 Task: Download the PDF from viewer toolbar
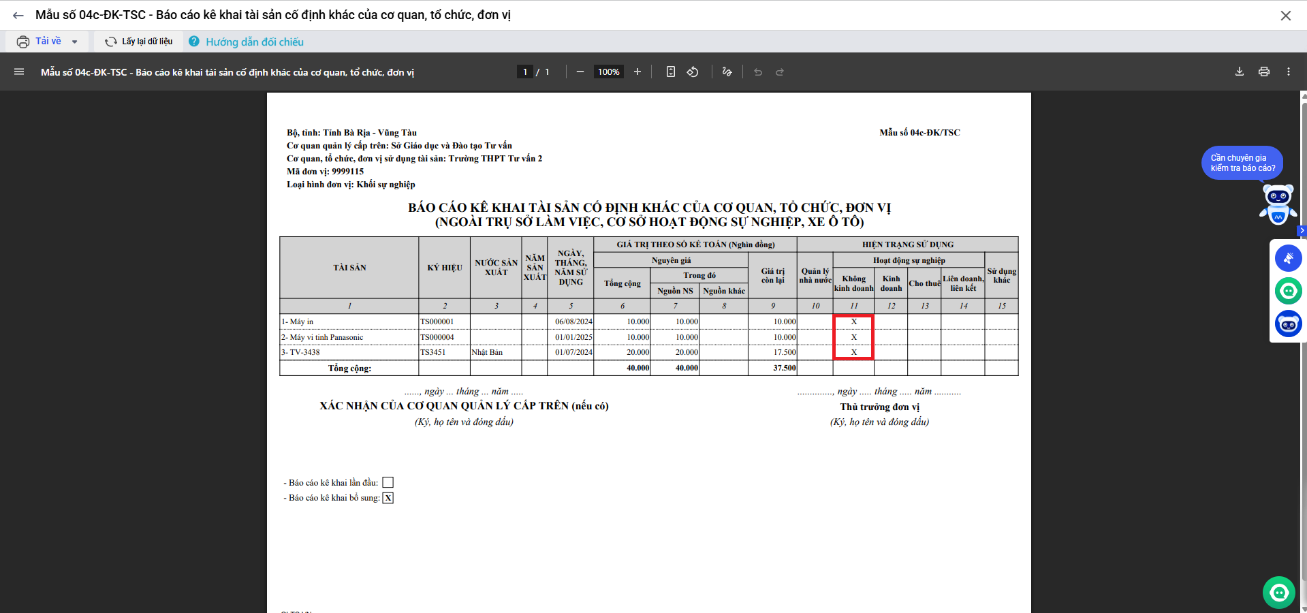click(1240, 72)
